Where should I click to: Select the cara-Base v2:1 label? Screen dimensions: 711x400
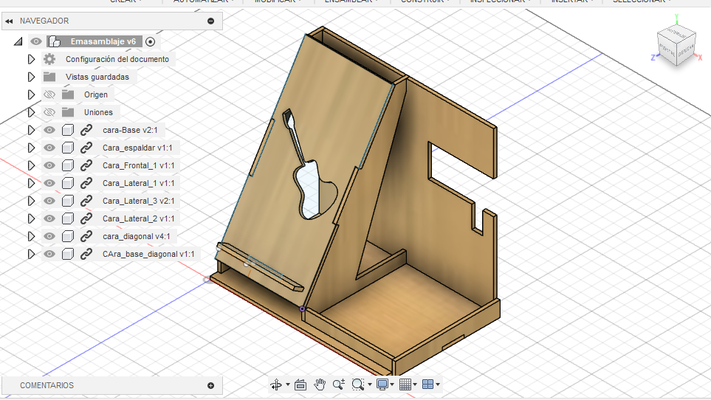coord(130,130)
